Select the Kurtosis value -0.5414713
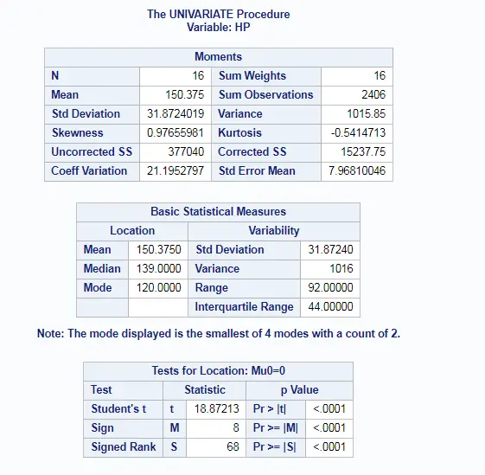 click(x=358, y=133)
